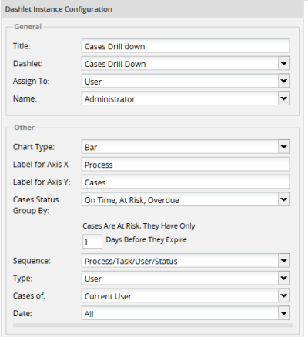Expand the Sequence dropdown arrow
Image resolution: width=308 pixels, height=337 pixels.
pyautogui.click(x=283, y=261)
